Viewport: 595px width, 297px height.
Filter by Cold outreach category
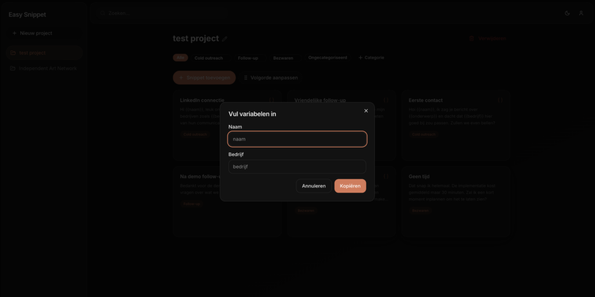click(209, 58)
